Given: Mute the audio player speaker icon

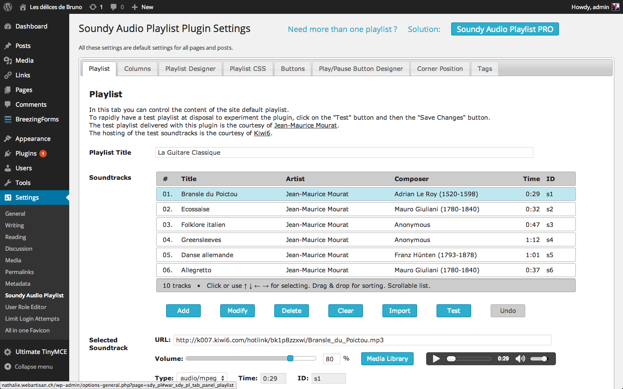Looking at the screenshot, I should (x=520, y=359).
